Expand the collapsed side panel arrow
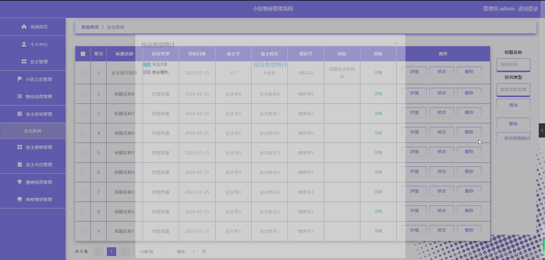The height and width of the screenshot is (260, 545). coord(542,130)
